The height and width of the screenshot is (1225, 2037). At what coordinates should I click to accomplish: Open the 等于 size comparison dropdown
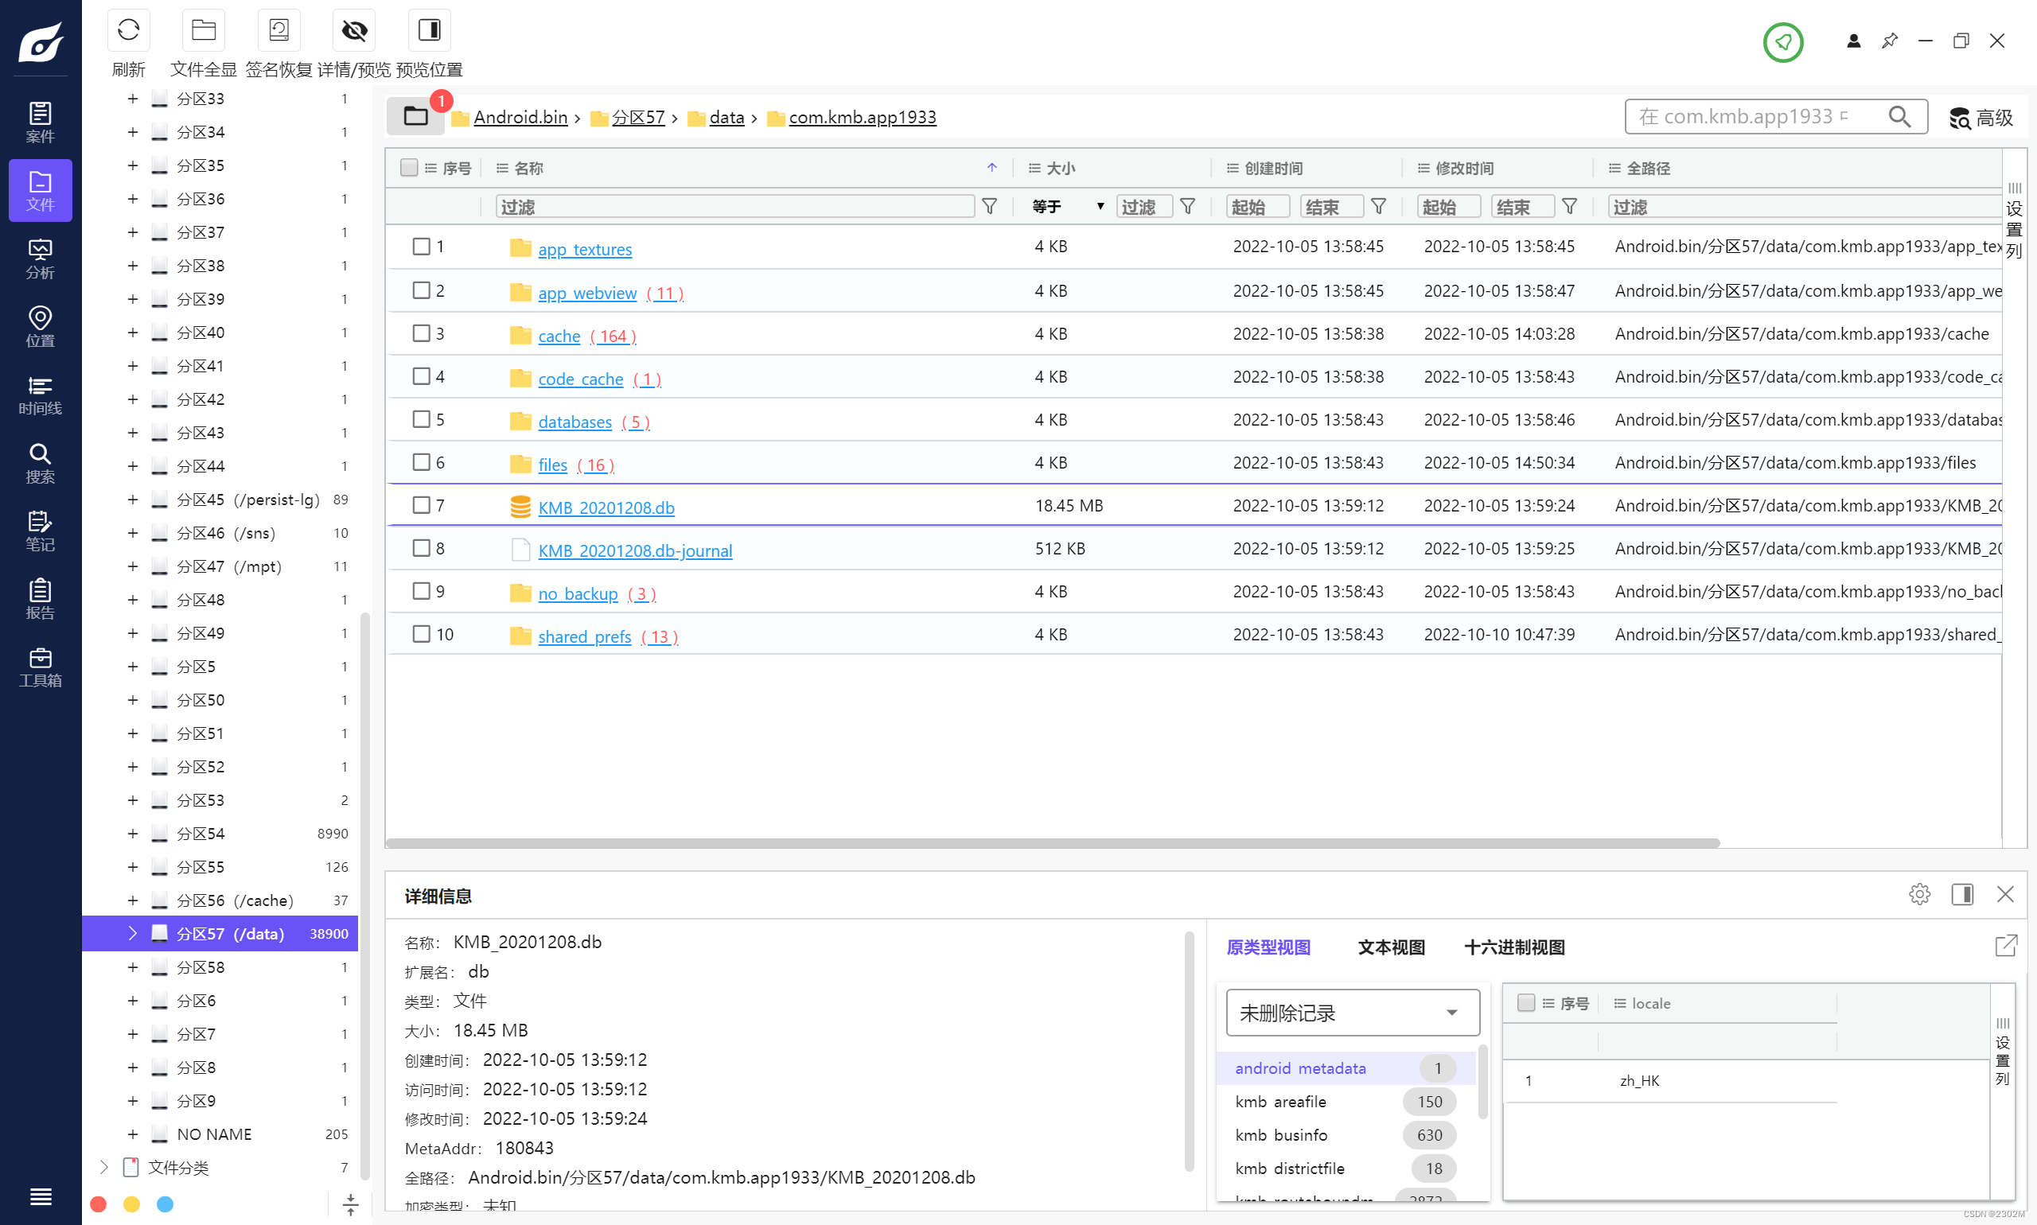[x=1068, y=206]
